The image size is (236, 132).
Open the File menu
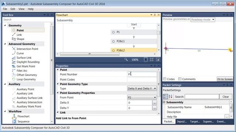pyautogui.click(x=5, y=9)
